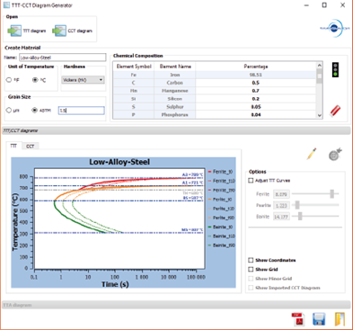This screenshot has width=353, height=330.
Task: Open the Vickers hardness dropdown
Action: tap(83, 80)
